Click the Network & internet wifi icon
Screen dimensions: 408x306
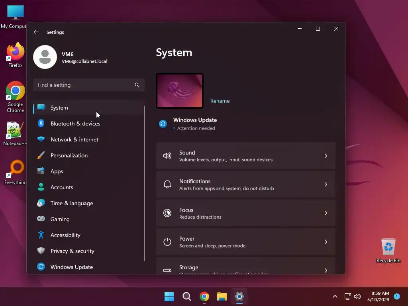(41, 139)
